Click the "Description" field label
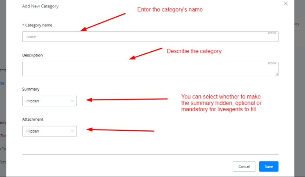The image size is (305, 177). (32, 55)
